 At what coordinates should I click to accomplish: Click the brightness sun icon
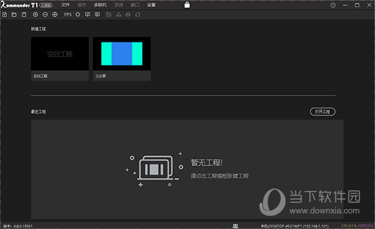pyautogui.click(x=77, y=15)
